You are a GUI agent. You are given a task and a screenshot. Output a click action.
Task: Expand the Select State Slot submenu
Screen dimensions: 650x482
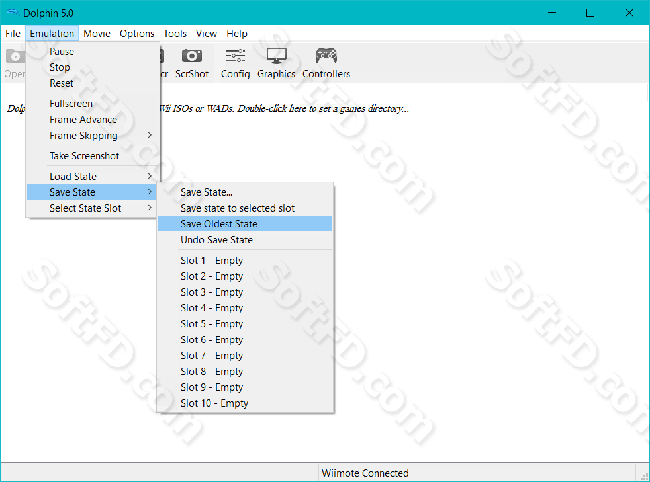(x=93, y=208)
